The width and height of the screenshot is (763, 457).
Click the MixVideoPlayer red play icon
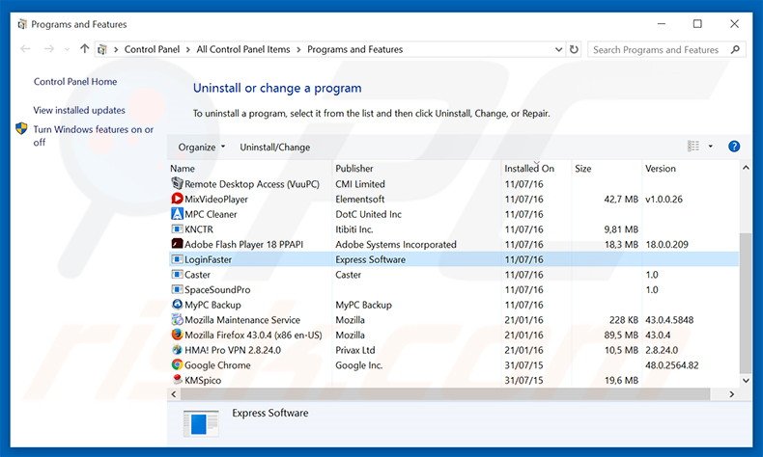(x=177, y=199)
